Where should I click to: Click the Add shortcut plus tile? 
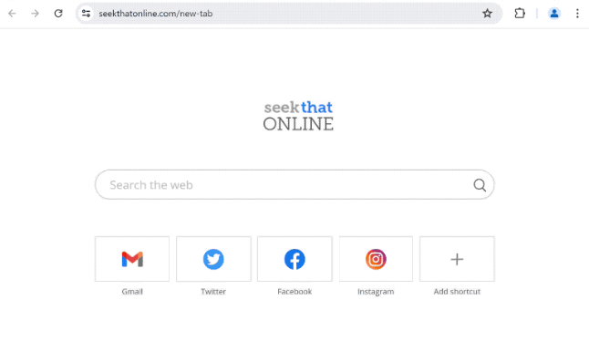[x=457, y=259]
